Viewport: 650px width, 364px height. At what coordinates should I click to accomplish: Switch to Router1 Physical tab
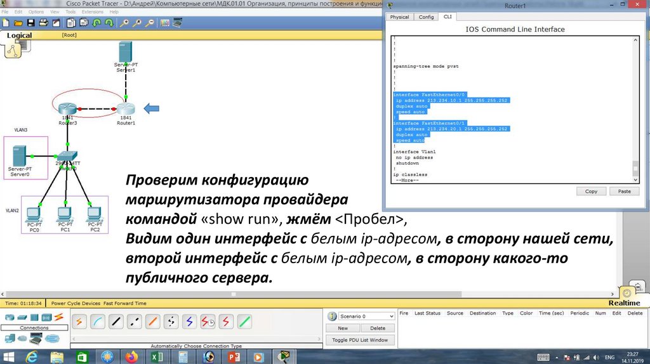(400, 17)
